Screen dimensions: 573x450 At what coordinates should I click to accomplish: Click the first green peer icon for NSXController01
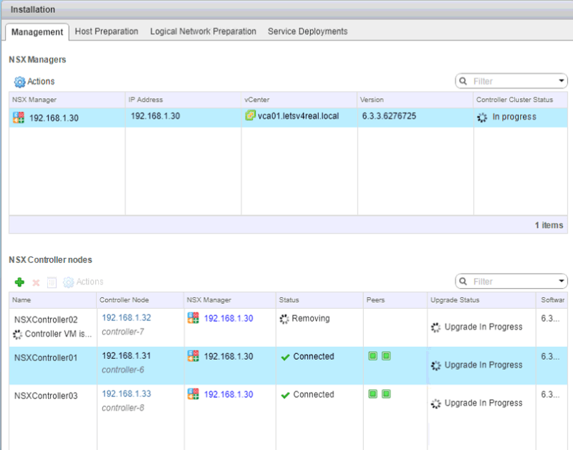(x=372, y=356)
